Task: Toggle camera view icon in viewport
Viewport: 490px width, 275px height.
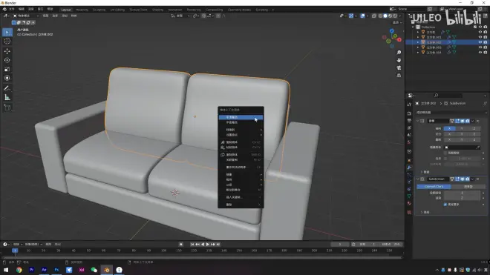Action: pyautogui.click(x=399, y=67)
